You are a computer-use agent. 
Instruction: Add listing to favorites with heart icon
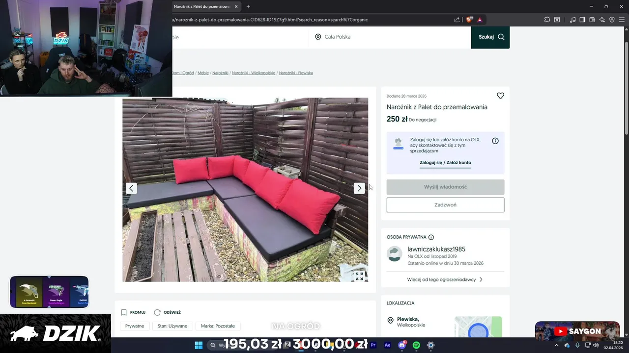pos(500,96)
